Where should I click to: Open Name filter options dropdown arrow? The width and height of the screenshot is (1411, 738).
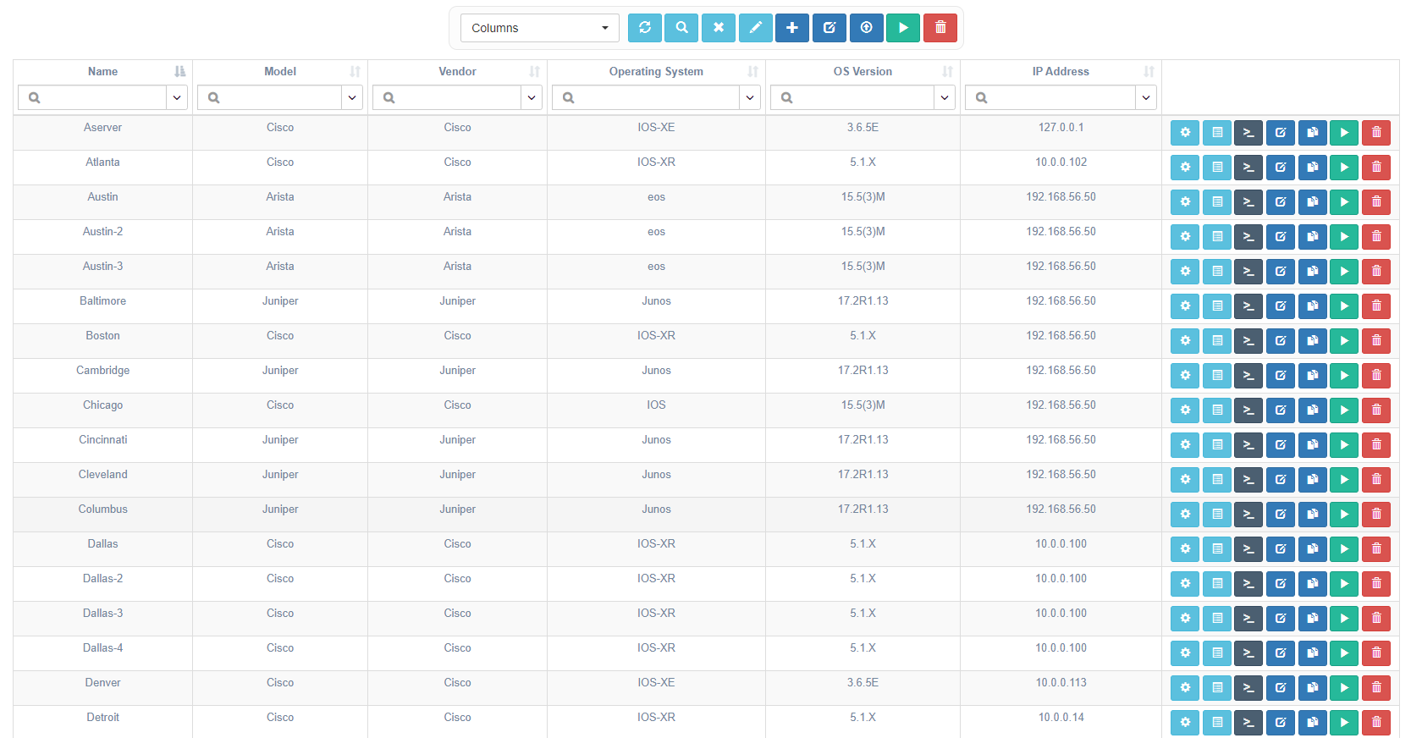point(177,98)
